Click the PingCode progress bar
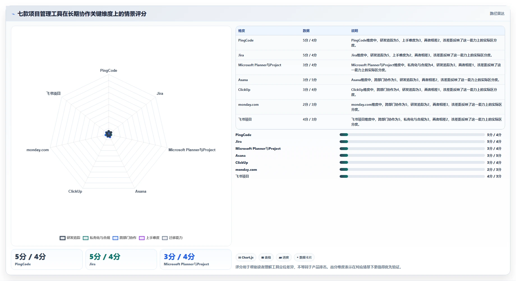This screenshot has width=516, height=281. pyautogui.click(x=412, y=135)
